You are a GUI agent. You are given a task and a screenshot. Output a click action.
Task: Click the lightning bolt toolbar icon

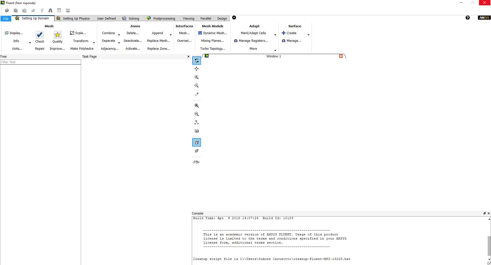pyautogui.click(x=42, y=10)
